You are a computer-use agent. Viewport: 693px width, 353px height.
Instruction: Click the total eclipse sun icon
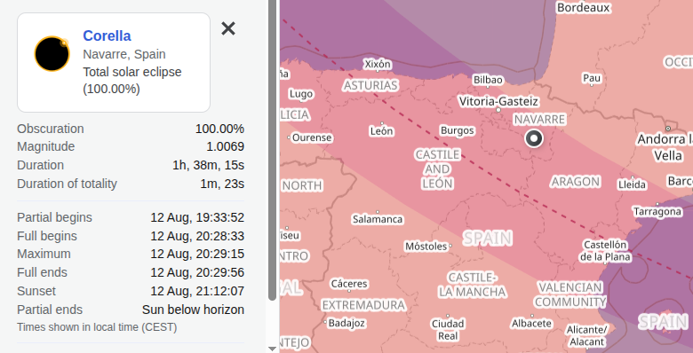tap(52, 53)
